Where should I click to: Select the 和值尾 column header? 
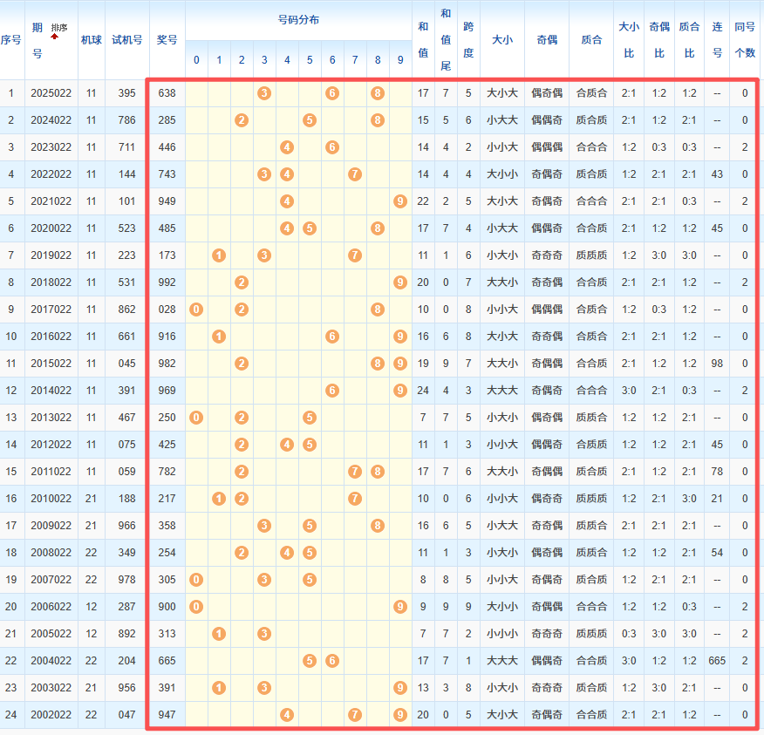[446, 39]
